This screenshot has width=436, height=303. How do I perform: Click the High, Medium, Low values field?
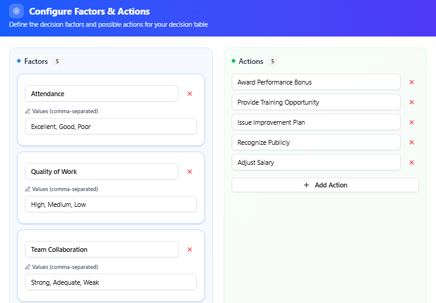point(111,204)
